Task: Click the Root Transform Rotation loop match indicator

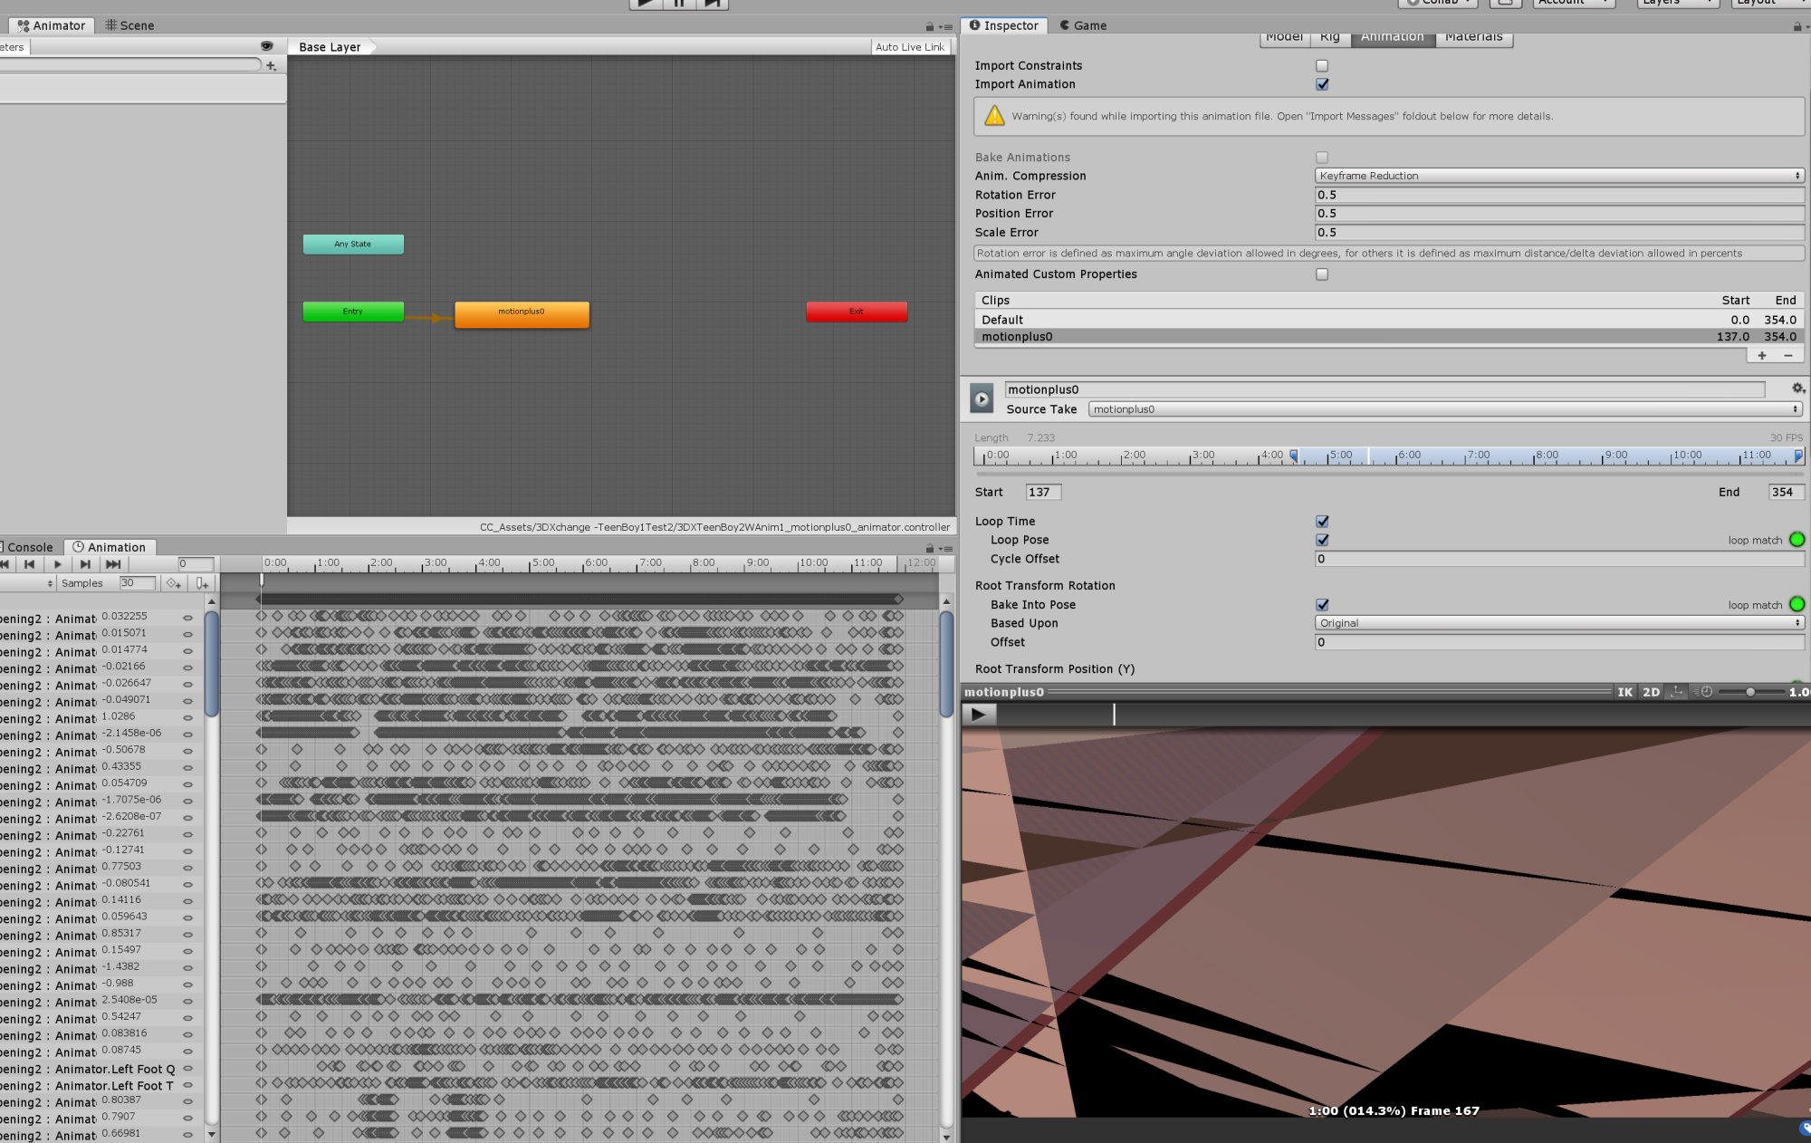Action: point(1797,604)
